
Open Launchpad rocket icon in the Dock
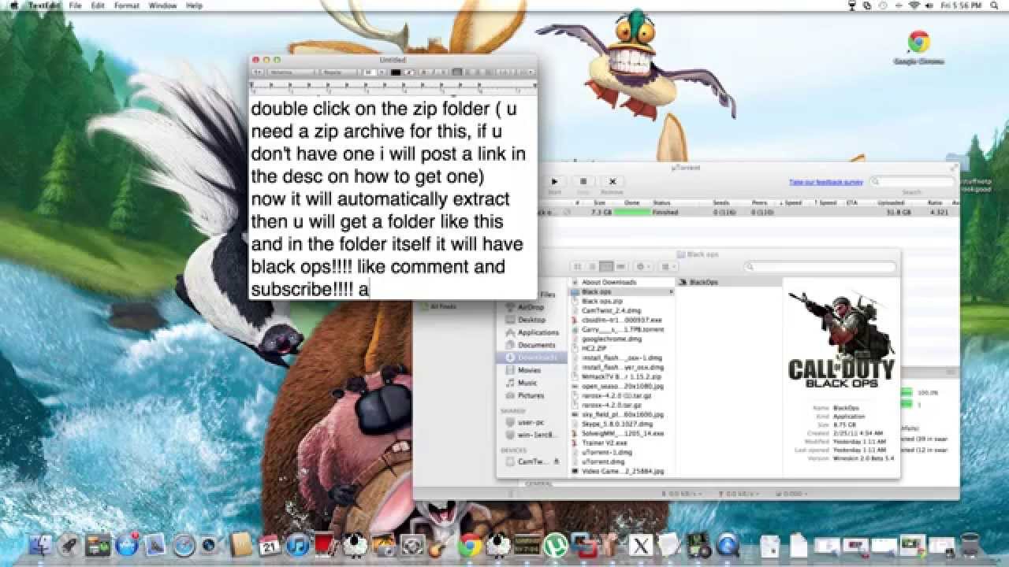[69, 545]
